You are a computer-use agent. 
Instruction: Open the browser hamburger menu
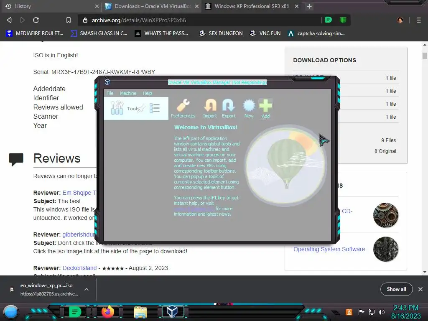coord(418,20)
